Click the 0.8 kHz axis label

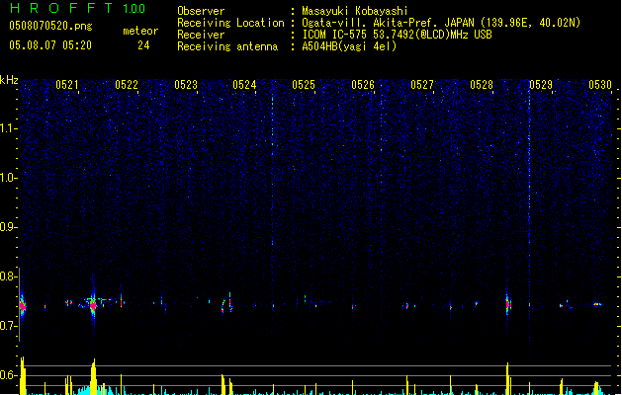(x=9, y=276)
